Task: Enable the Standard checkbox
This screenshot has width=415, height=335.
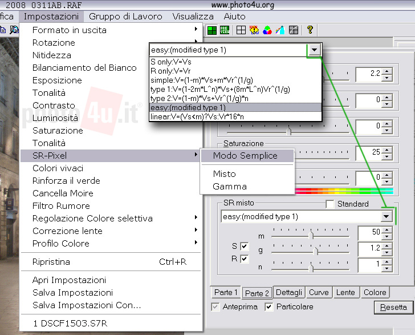Action: (329, 204)
